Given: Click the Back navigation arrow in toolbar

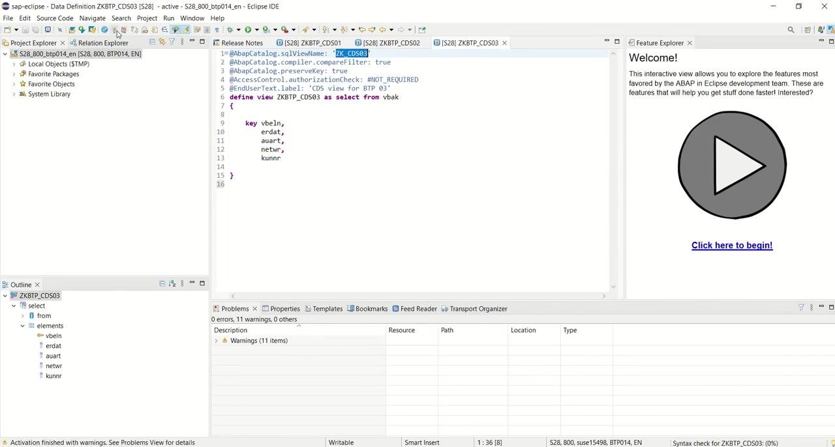Looking at the screenshot, I should point(382,29).
